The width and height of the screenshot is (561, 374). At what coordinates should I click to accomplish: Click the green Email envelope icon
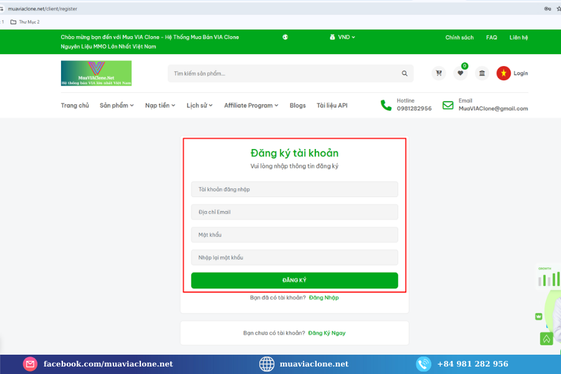click(x=448, y=105)
